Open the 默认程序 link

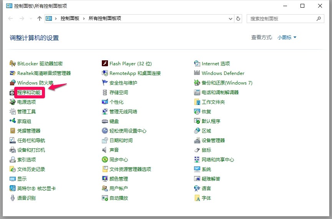pos(211,121)
